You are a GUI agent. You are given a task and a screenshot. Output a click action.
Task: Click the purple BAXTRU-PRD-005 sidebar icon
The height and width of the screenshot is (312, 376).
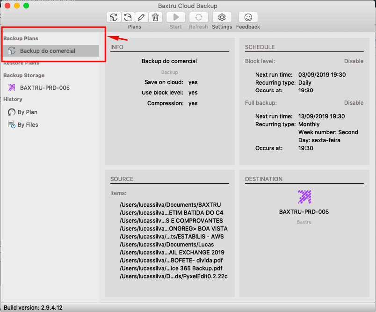[x=12, y=87]
